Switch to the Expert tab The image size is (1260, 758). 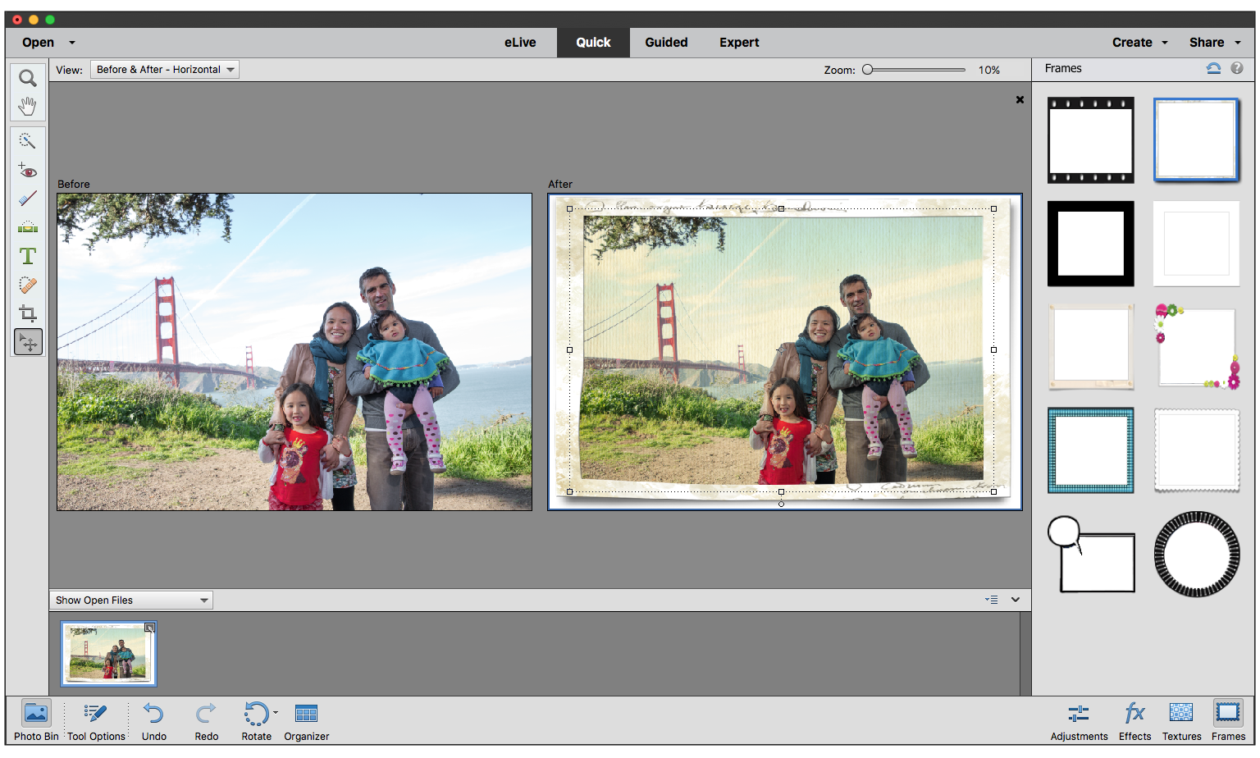[739, 43]
